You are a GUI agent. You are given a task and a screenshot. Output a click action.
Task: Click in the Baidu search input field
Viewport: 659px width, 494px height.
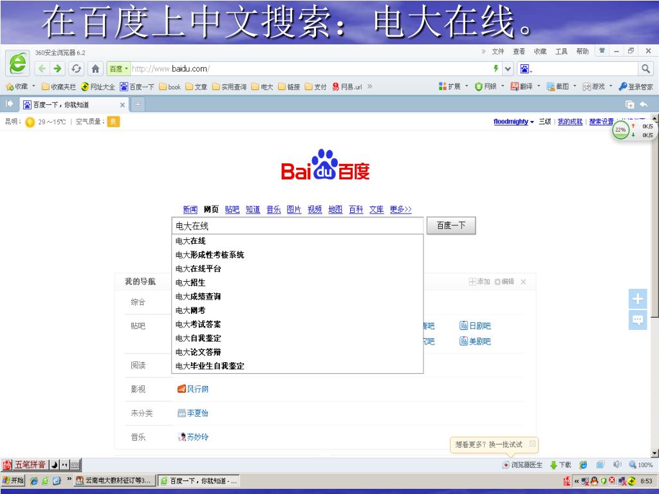pyautogui.click(x=297, y=226)
